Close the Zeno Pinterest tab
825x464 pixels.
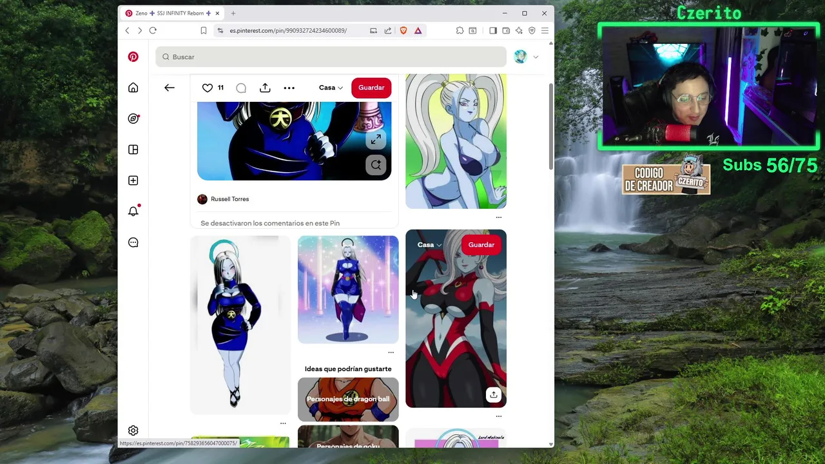point(217,13)
